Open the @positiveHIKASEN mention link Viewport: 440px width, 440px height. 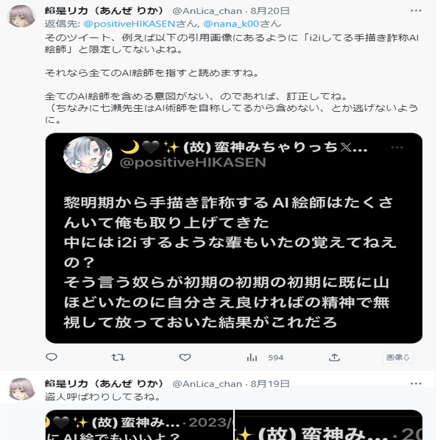click(129, 24)
